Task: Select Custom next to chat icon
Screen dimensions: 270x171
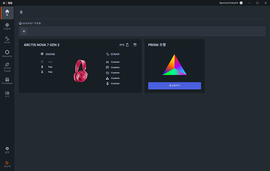Action: [115, 67]
